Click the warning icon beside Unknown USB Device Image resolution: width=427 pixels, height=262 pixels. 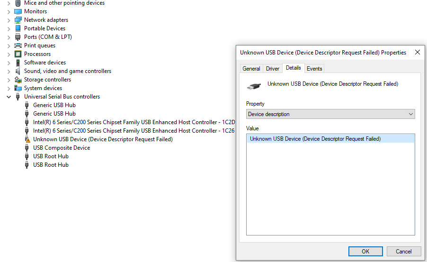tap(27, 139)
